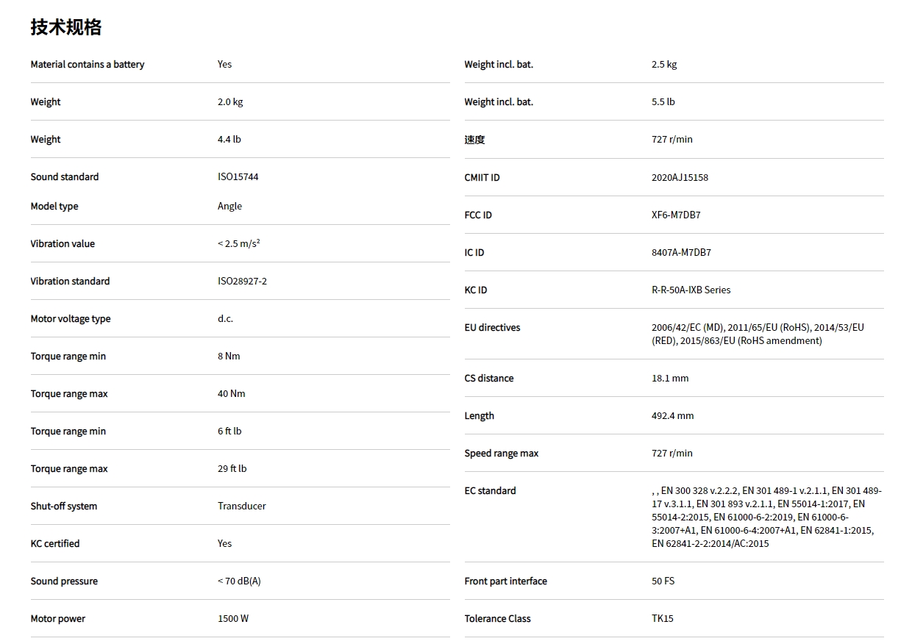Select the XF6-M7DB7 FCC ID value
This screenshot has height=641, width=912.
pyautogui.click(x=676, y=215)
